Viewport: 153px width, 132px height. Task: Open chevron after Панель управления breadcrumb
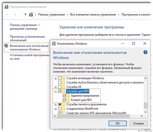[67, 15]
